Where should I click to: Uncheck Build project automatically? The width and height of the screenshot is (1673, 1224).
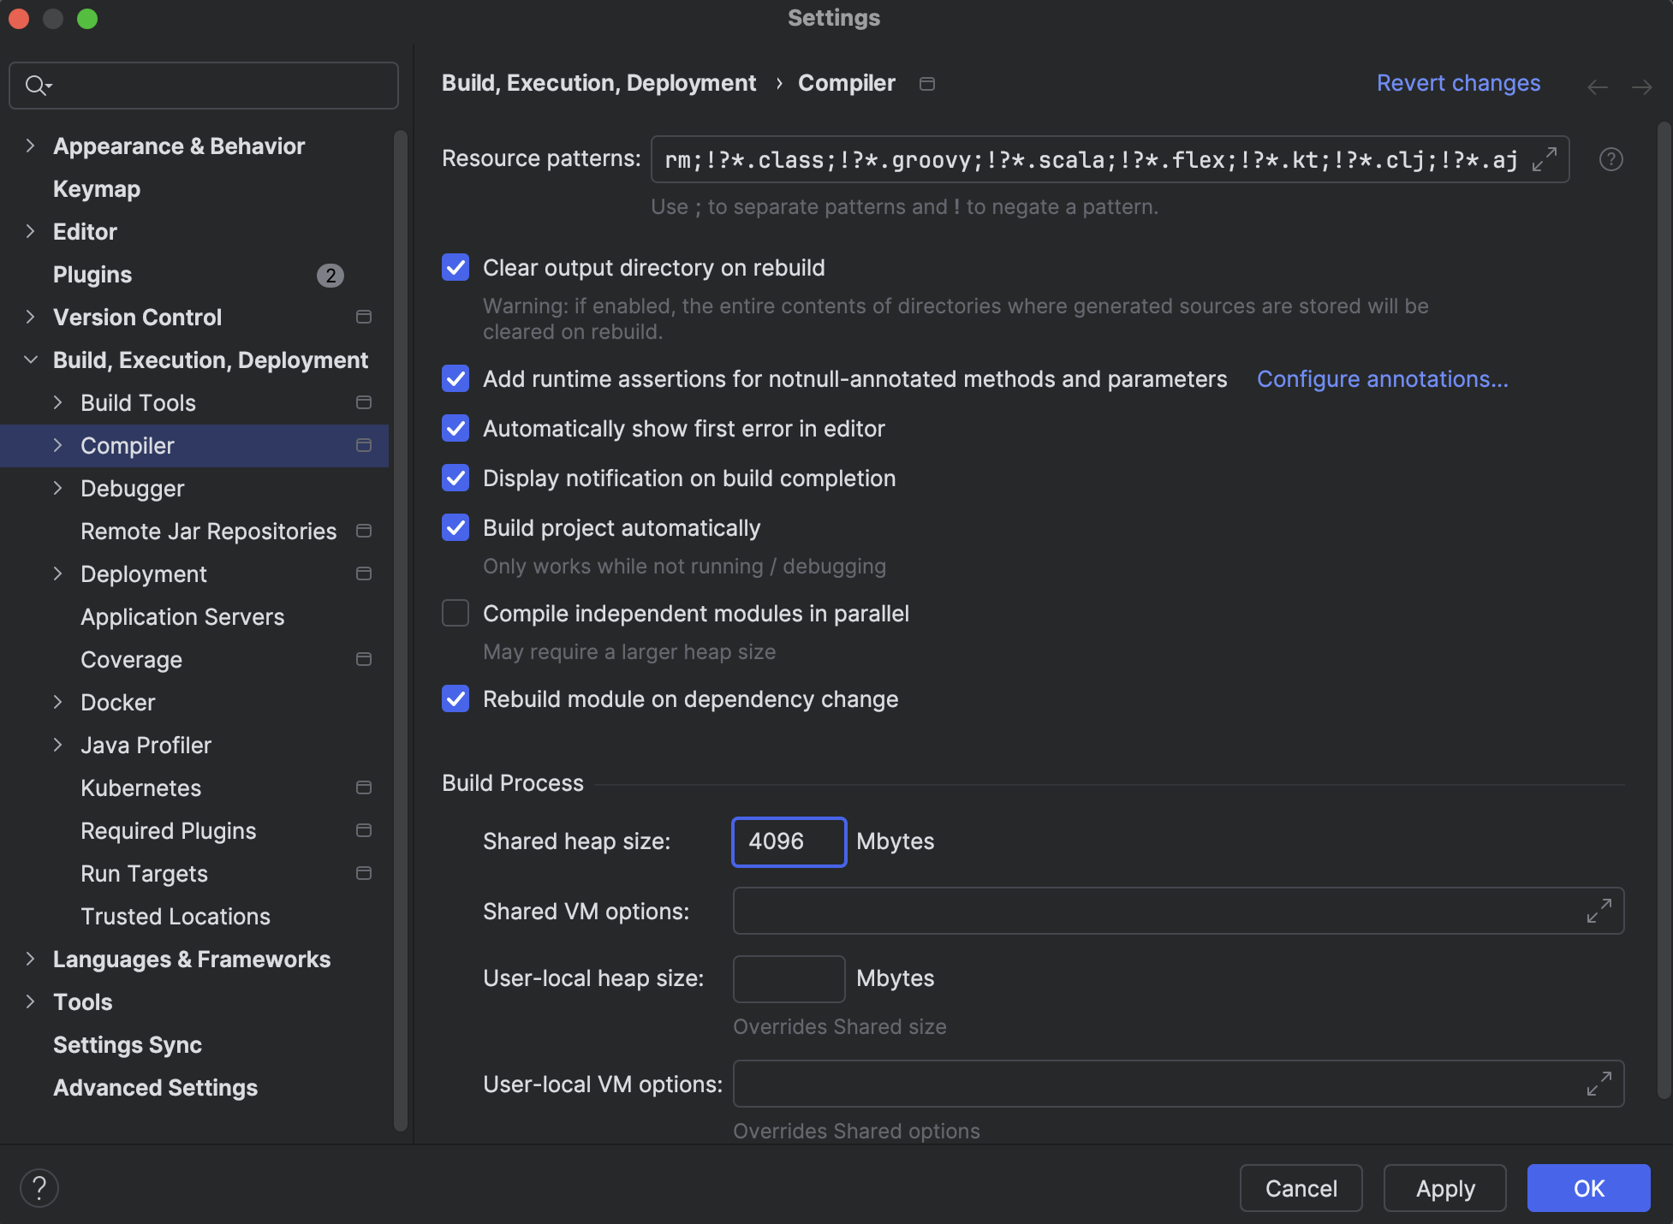455,527
